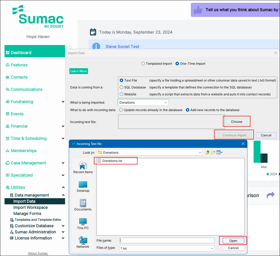Select the One-Time Import option
280x256 pixels.
click(x=190, y=64)
